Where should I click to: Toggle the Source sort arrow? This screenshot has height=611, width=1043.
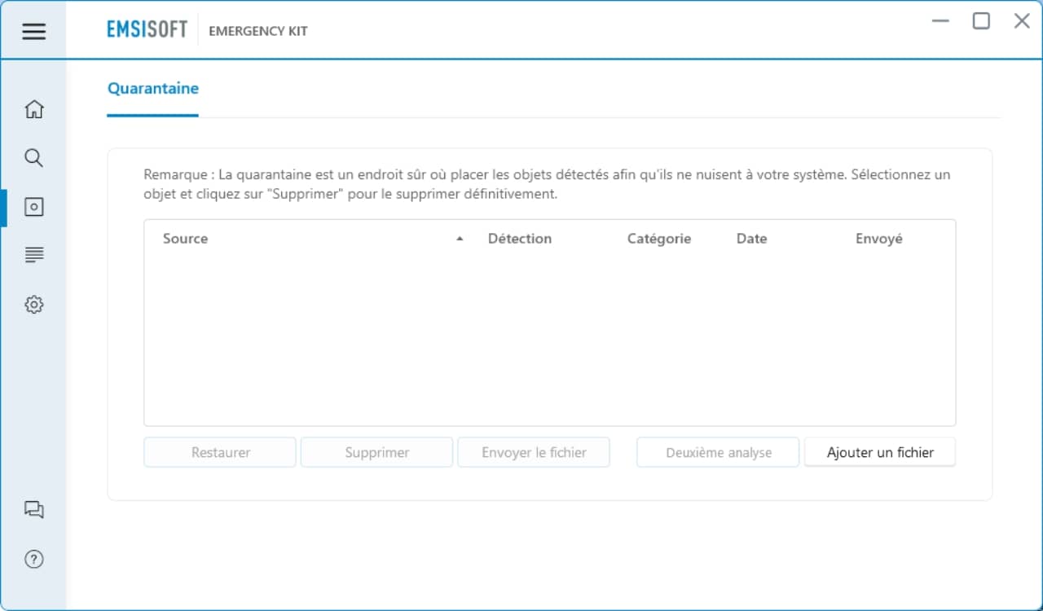click(460, 239)
